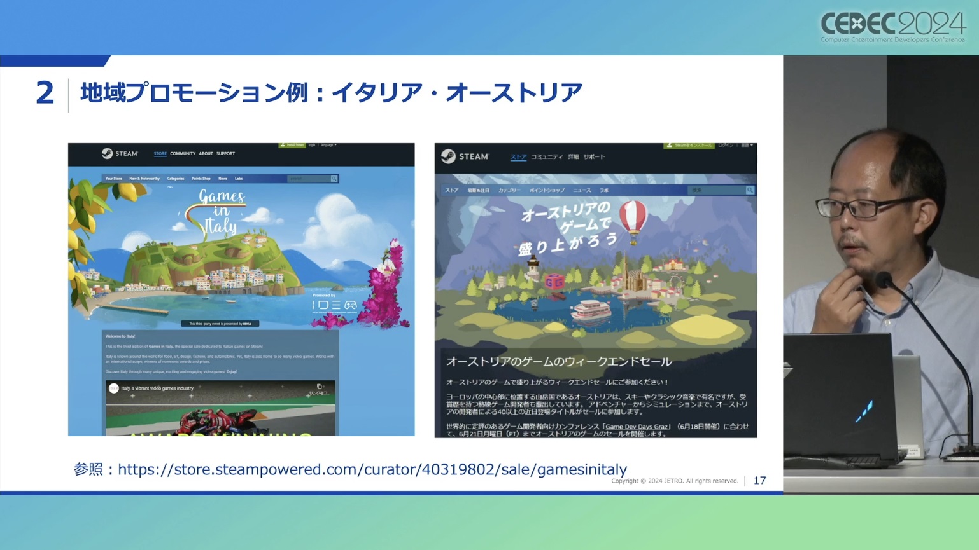Screen dimensions: 979x550
Task: Select the Labs tab on the Italy page
Action: (x=239, y=179)
